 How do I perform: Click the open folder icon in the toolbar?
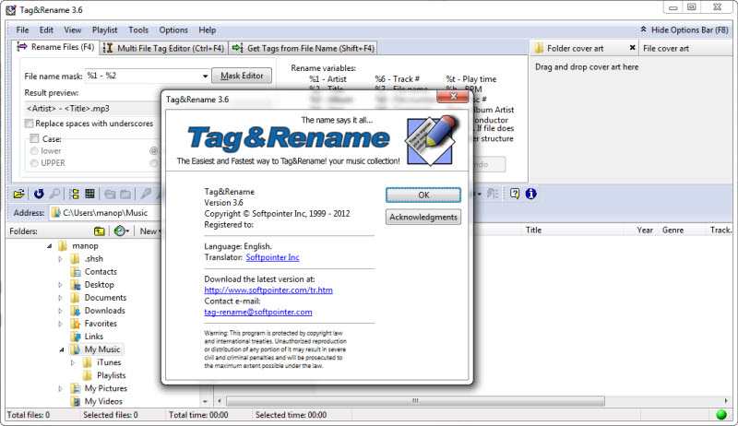coord(18,194)
